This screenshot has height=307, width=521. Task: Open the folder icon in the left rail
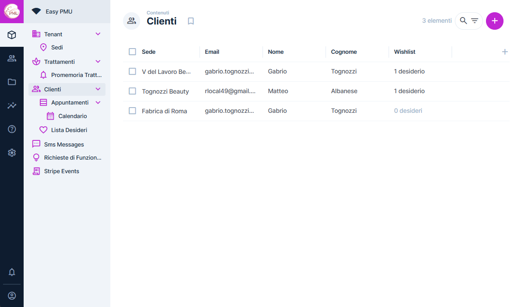(12, 82)
